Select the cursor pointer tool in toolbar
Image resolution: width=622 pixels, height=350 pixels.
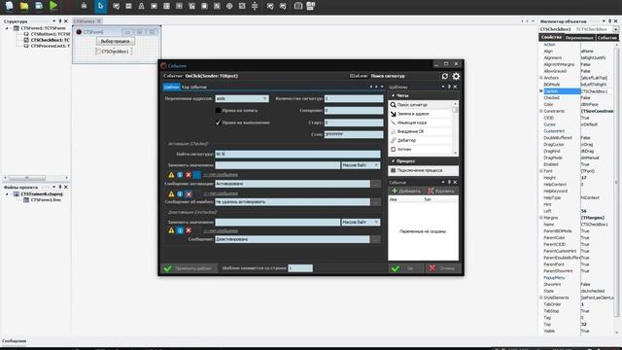point(100,6)
